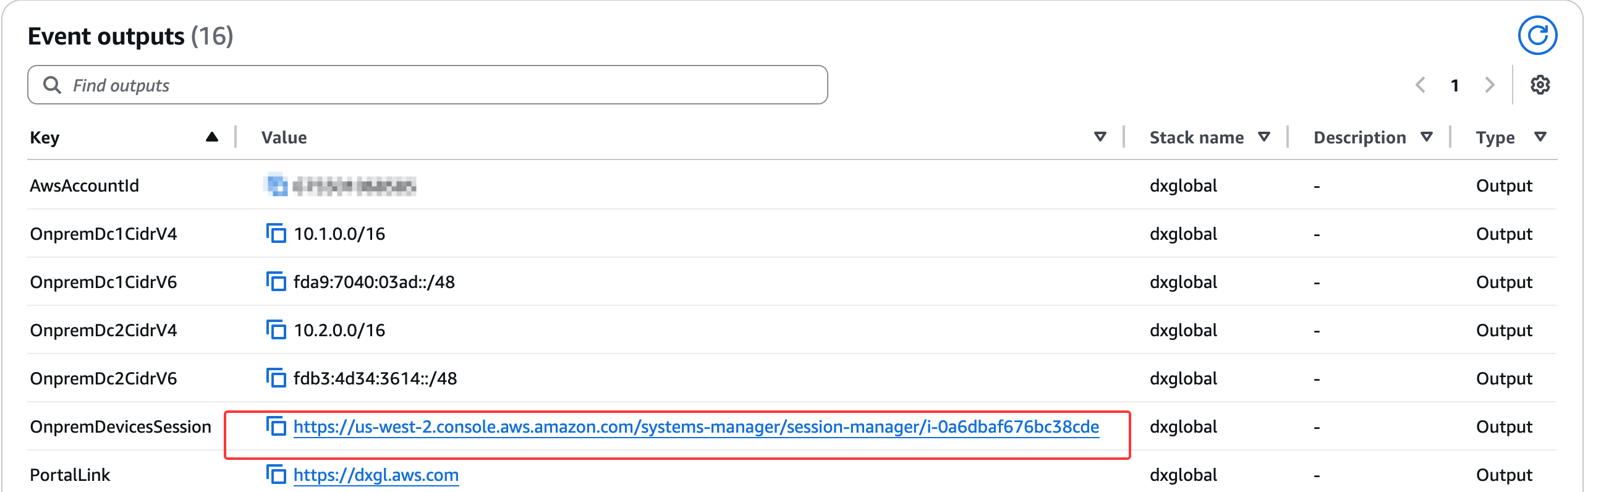This screenshot has height=492, width=1601.
Task: Sort outputs by Key column
Action: click(x=211, y=137)
